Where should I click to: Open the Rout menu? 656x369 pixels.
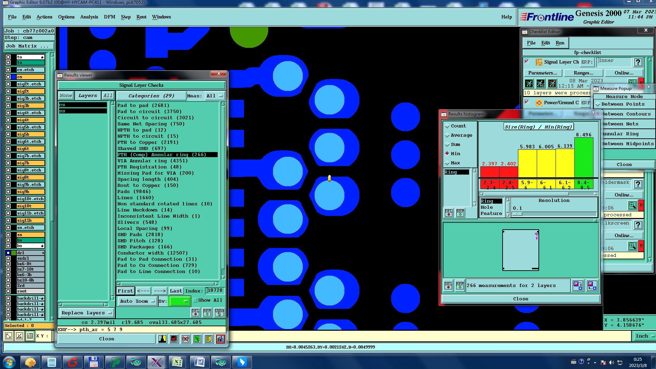tap(141, 17)
